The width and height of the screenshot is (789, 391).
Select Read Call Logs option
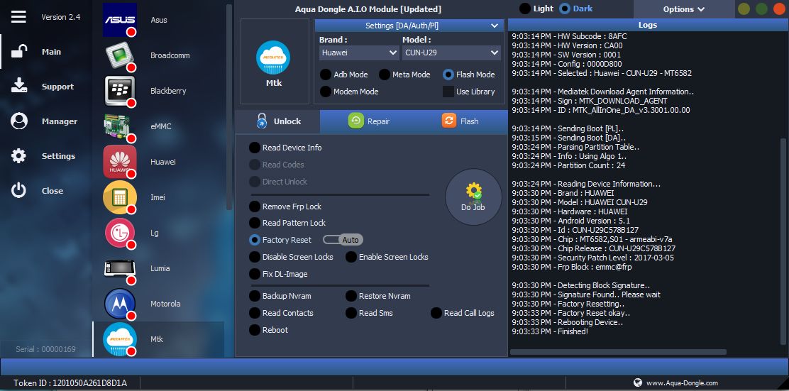coord(463,313)
